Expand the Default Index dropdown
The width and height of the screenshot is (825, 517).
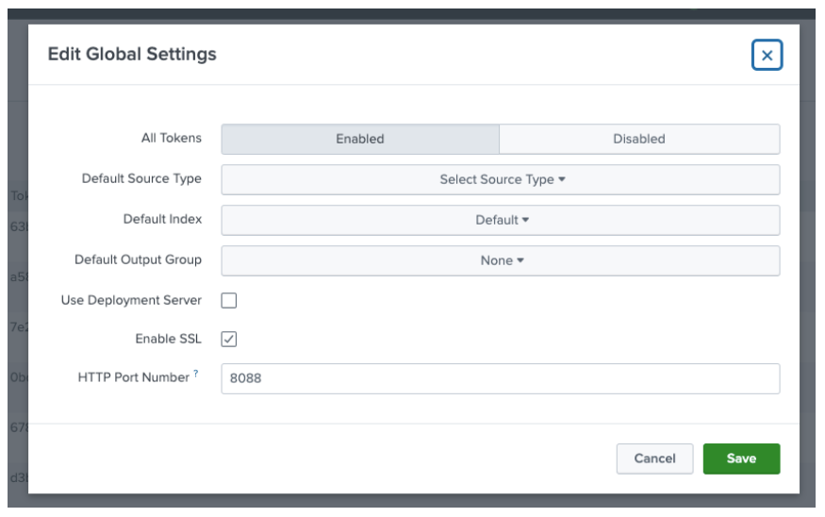click(x=501, y=220)
